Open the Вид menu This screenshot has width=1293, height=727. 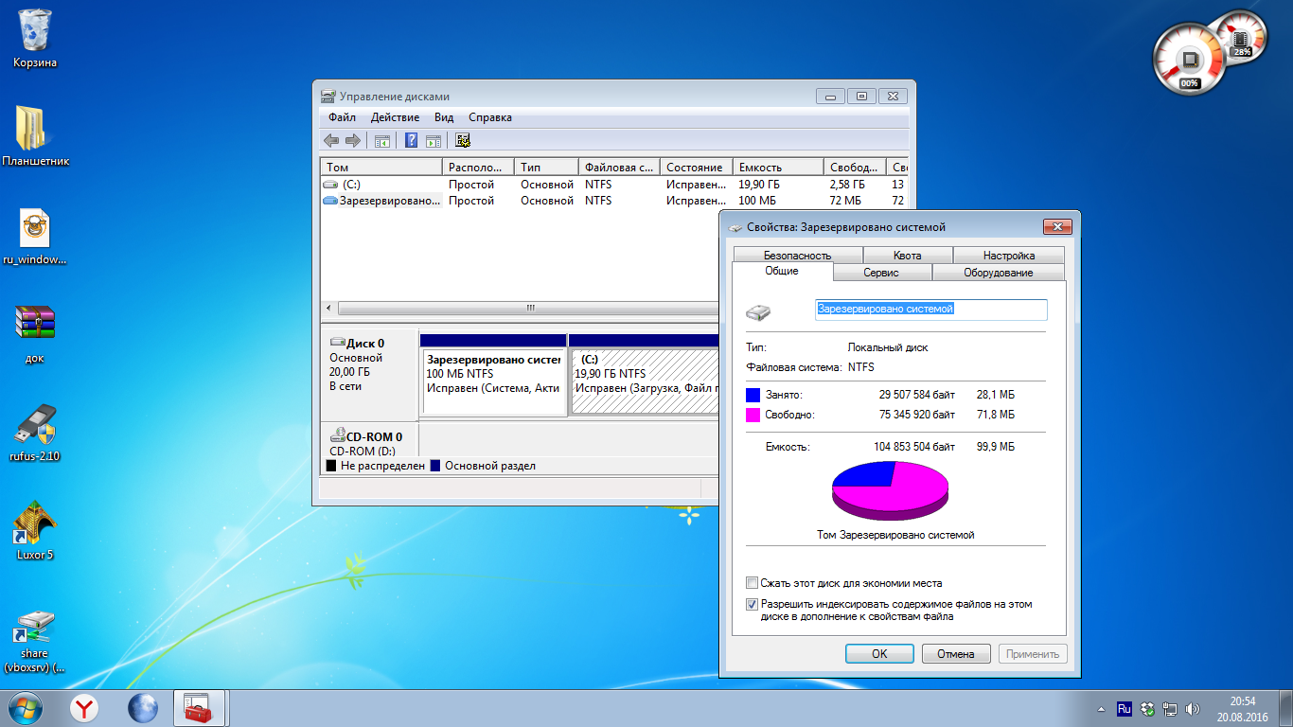[444, 117]
